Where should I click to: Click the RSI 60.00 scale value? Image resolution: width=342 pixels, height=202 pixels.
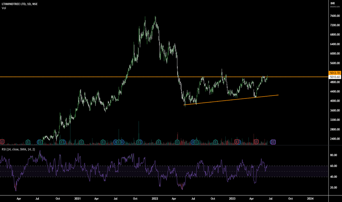334,166
